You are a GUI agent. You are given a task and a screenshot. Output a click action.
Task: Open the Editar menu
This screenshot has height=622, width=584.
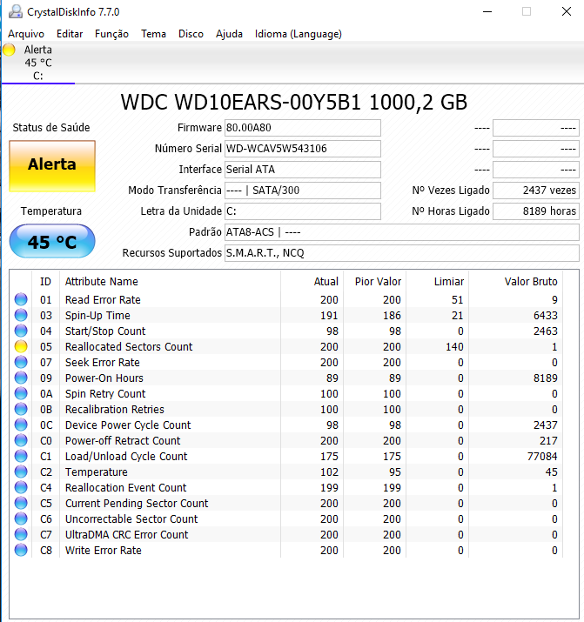coord(70,34)
